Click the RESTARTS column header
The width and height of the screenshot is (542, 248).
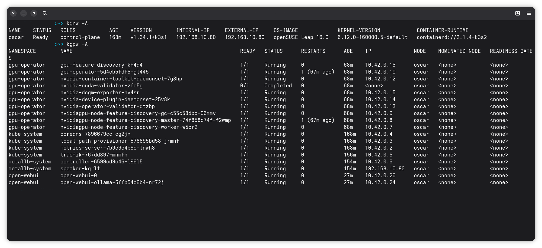(313, 51)
